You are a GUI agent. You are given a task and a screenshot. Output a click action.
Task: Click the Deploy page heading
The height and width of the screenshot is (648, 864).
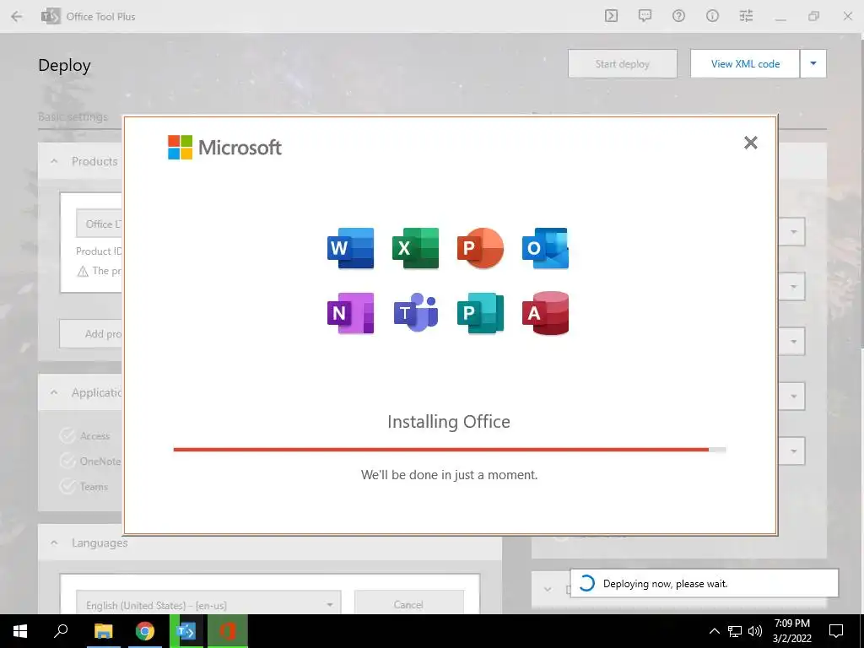coord(64,66)
